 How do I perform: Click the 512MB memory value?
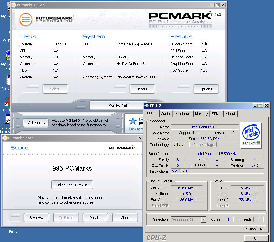[122, 57]
